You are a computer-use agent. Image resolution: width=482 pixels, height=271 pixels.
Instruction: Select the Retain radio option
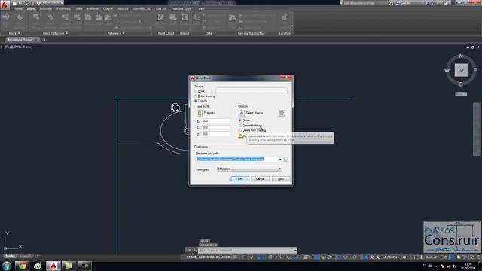click(x=240, y=120)
